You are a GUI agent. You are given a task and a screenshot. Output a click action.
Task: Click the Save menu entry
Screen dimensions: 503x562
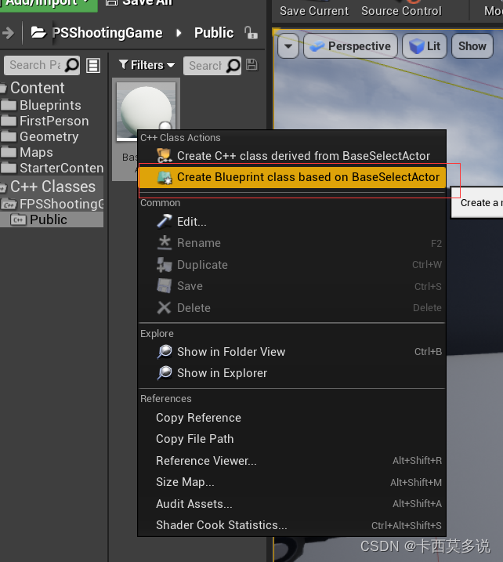click(x=292, y=286)
